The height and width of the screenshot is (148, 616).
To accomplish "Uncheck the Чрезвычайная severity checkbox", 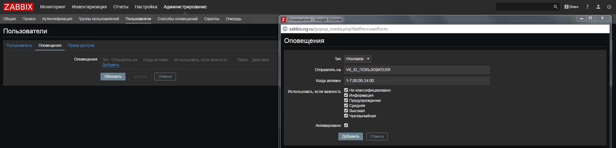I will pos(346,116).
